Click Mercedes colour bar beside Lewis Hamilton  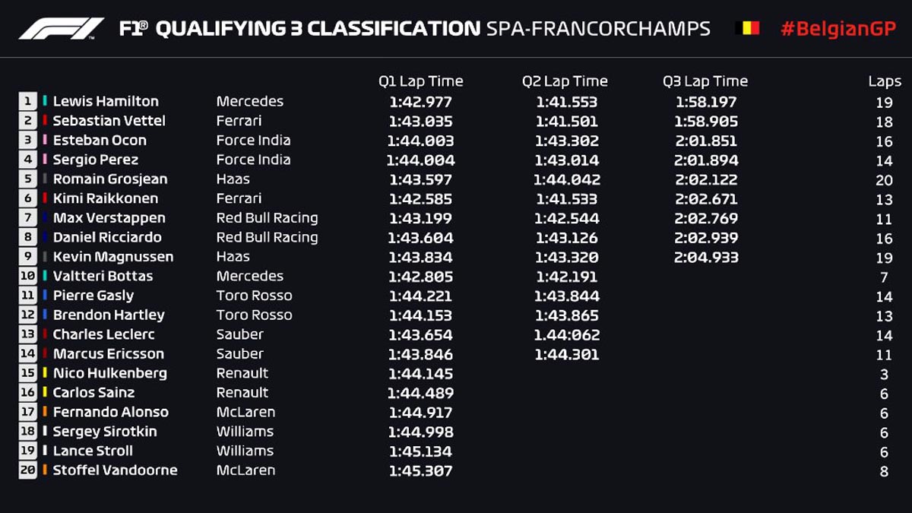pyautogui.click(x=46, y=101)
